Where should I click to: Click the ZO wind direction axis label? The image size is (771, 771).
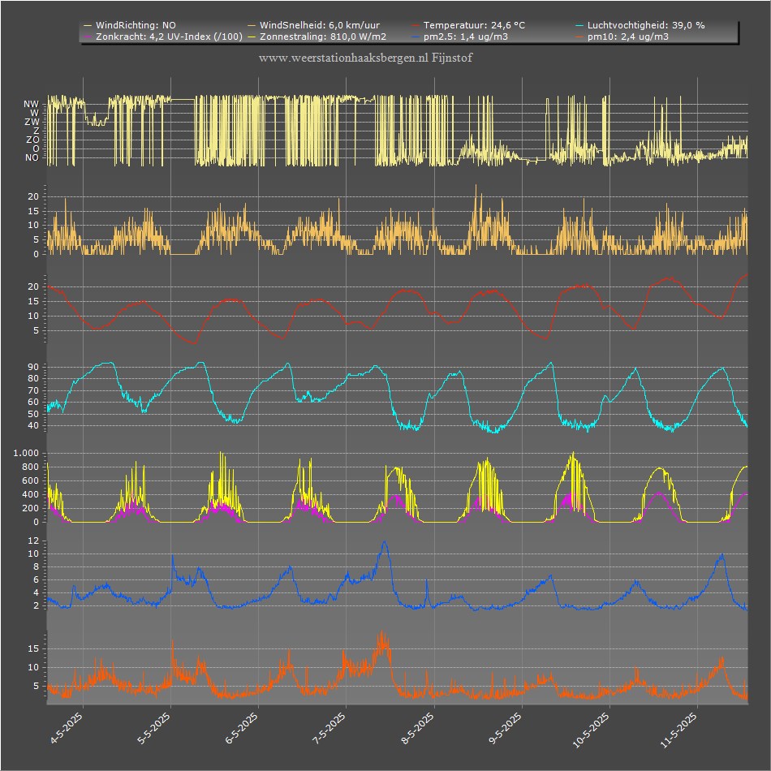click(x=32, y=140)
